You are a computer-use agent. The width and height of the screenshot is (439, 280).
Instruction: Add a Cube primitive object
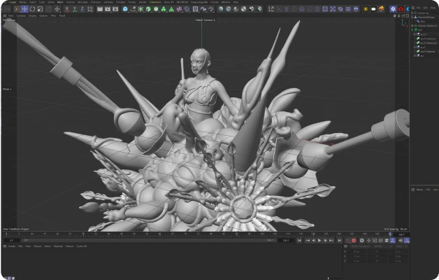(x=125, y=9)
